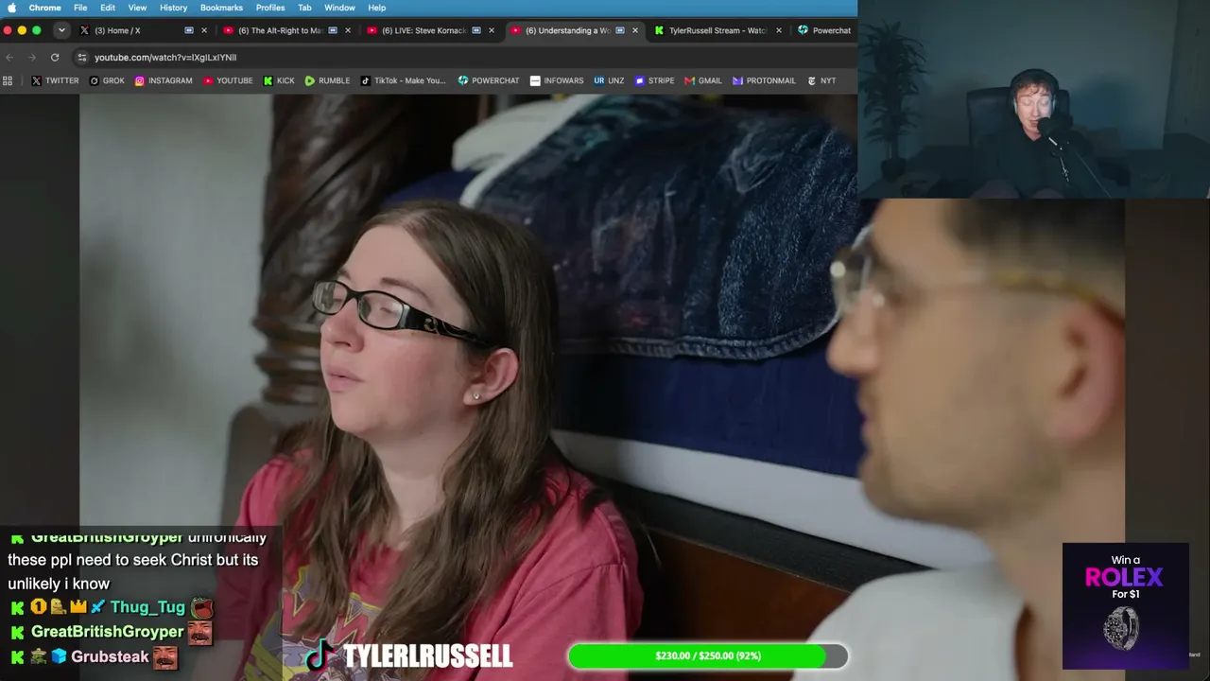Open the POWERCHAT bookmark
The height and width of the screenshot is (681, 1210).
click(x=489, y=80)
